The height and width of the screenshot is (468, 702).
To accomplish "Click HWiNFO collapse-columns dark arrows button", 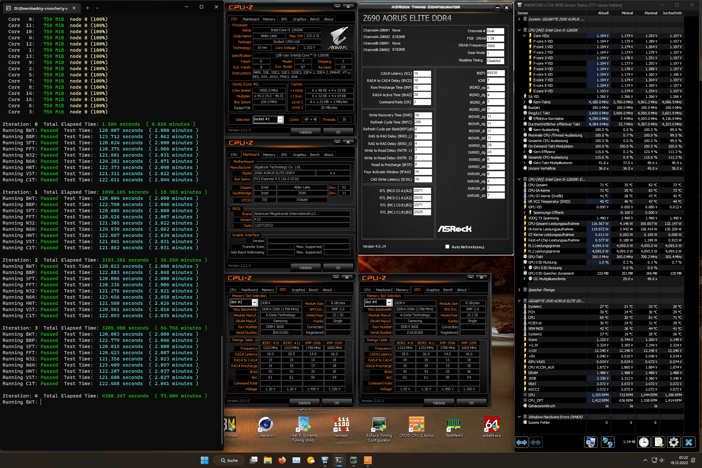I will click(x=536, y=442).
